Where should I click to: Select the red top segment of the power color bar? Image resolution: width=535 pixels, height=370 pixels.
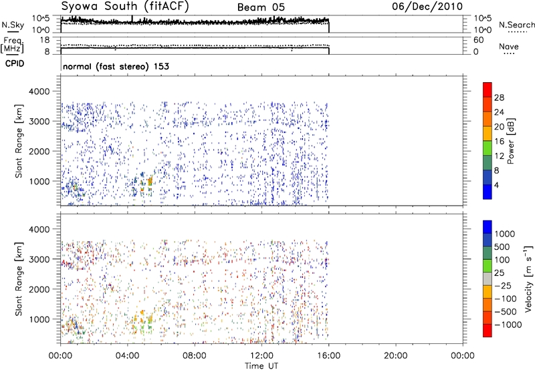(488, 89)
